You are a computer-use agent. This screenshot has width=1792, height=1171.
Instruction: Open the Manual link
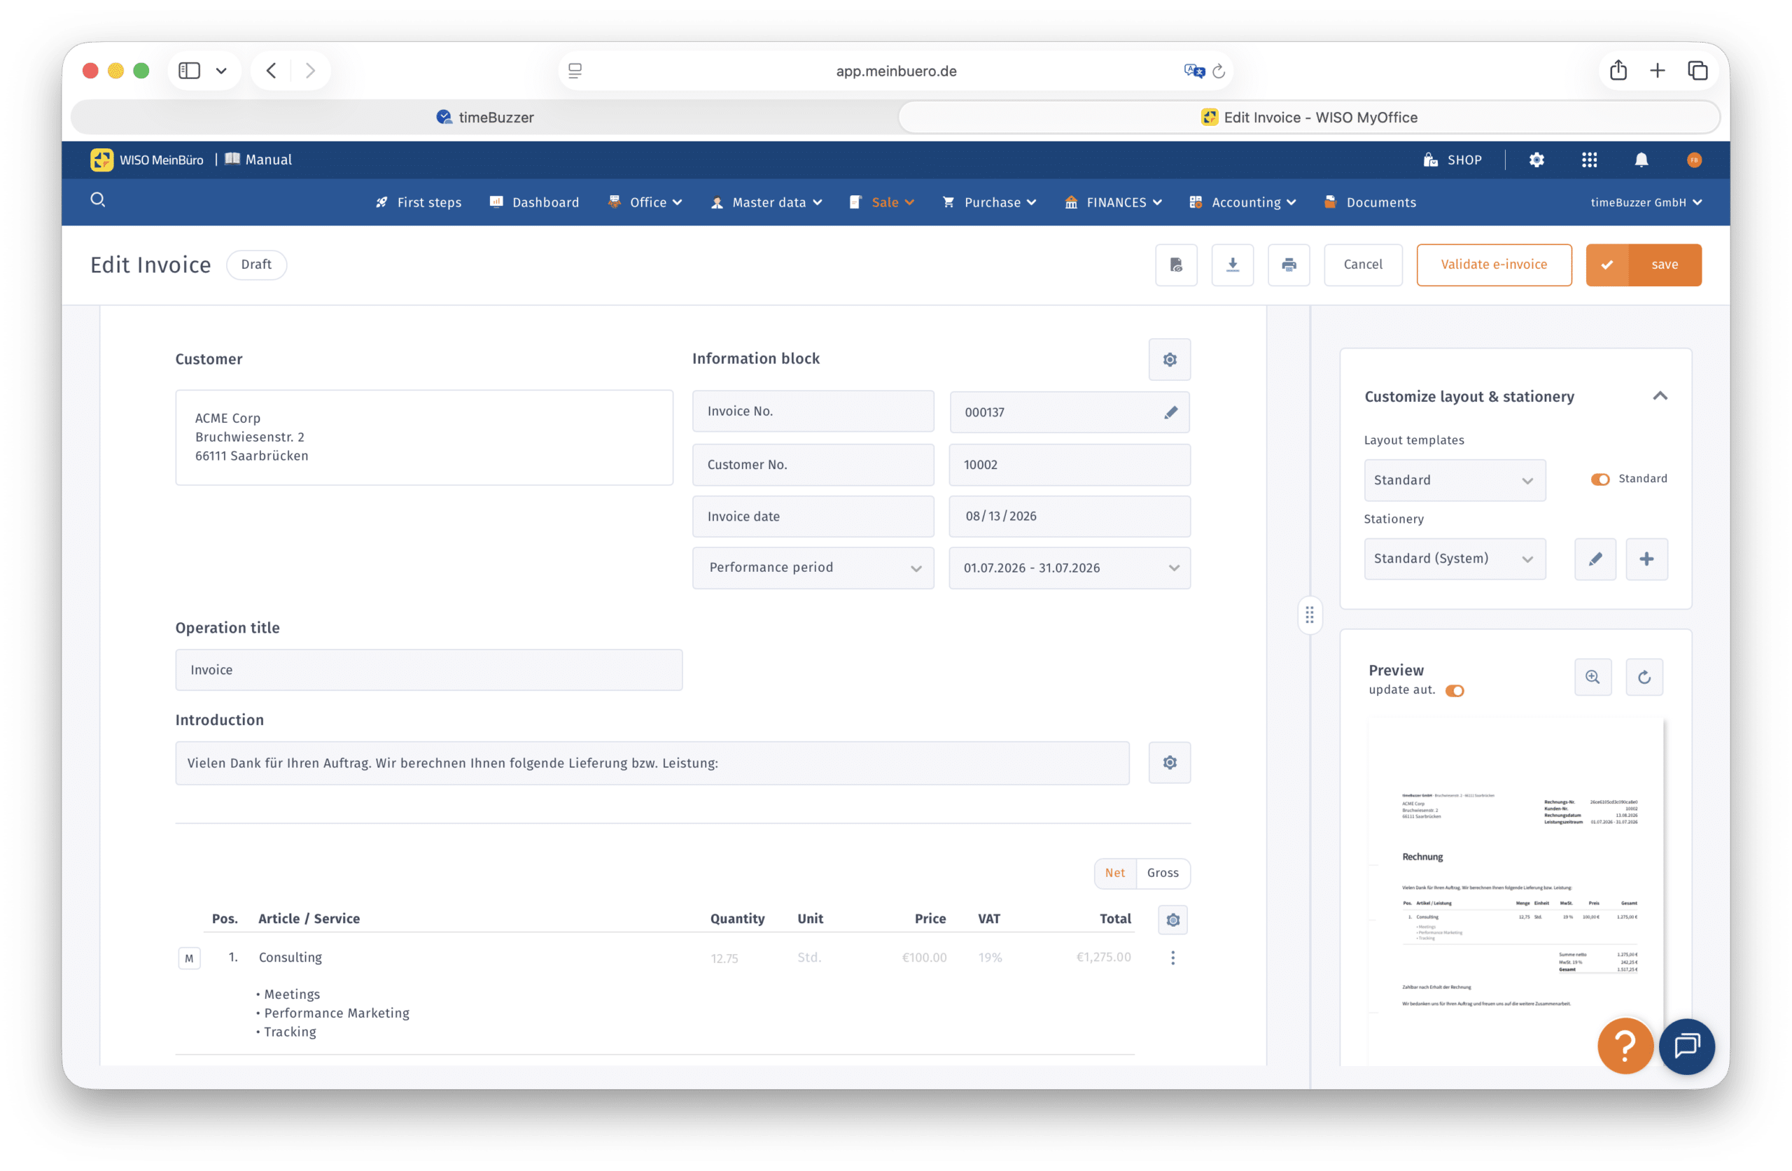(x=258, y=160)
